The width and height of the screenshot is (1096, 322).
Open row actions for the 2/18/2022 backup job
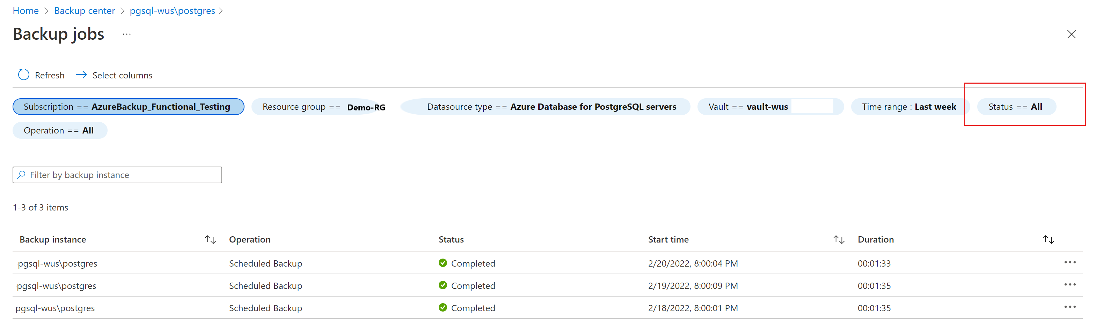click(1070, 307)
